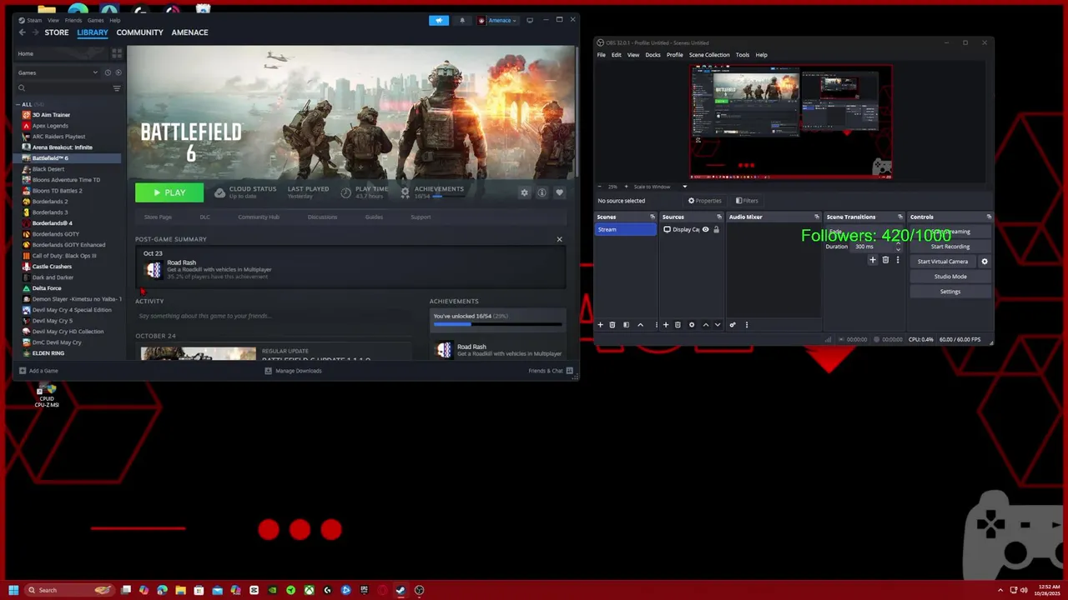
Task: Show ready-to-play games filter icon
Action: coord(117,72)
